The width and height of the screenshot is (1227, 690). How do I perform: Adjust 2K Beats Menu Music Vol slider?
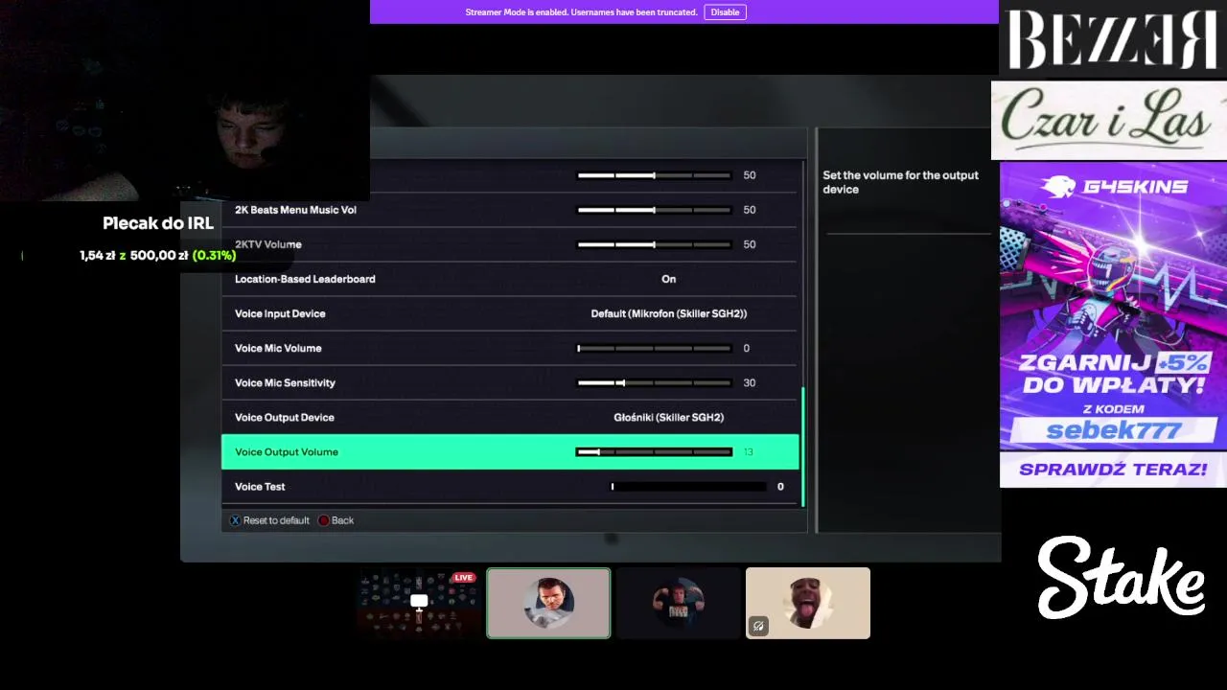coord(654,210)
